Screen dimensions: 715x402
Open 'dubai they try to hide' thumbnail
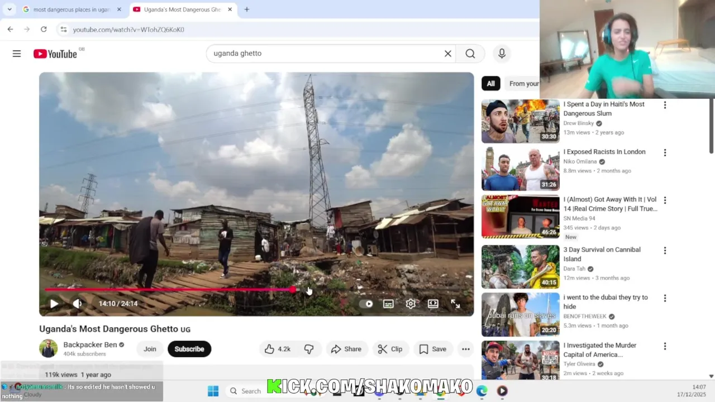point(521,315)
